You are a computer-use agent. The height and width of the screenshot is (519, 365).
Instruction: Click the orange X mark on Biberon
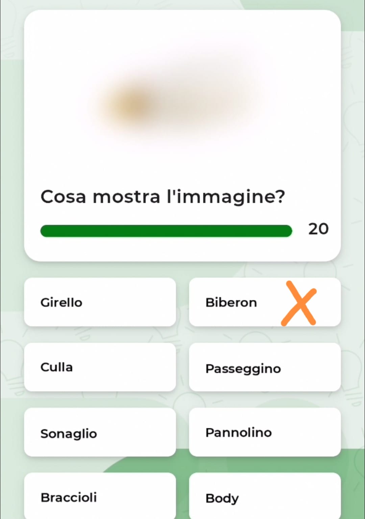[x=299, y=304]
